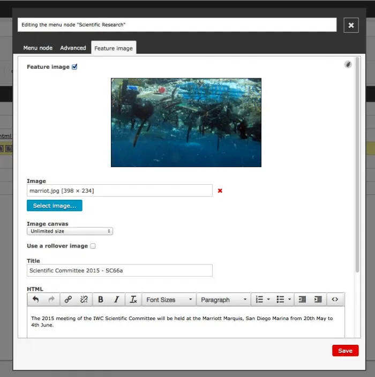Viewport: 375px width, 377px height.
Task: Open the Paragraph format dropdown
Action: (x=223, y=300)
